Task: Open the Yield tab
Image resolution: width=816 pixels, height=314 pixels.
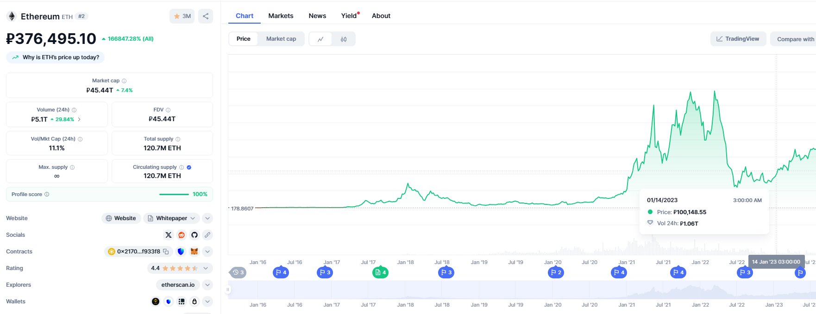Action: (349, 16)
